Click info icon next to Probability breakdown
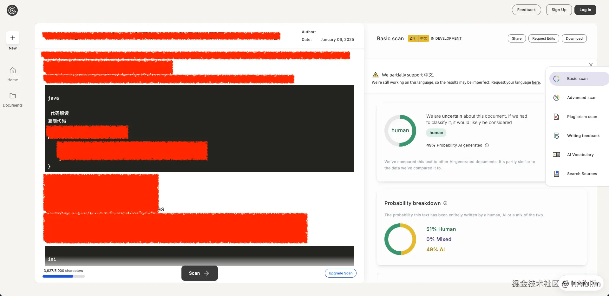The height and width of the screenshot is (296, 609). point(445,203)
